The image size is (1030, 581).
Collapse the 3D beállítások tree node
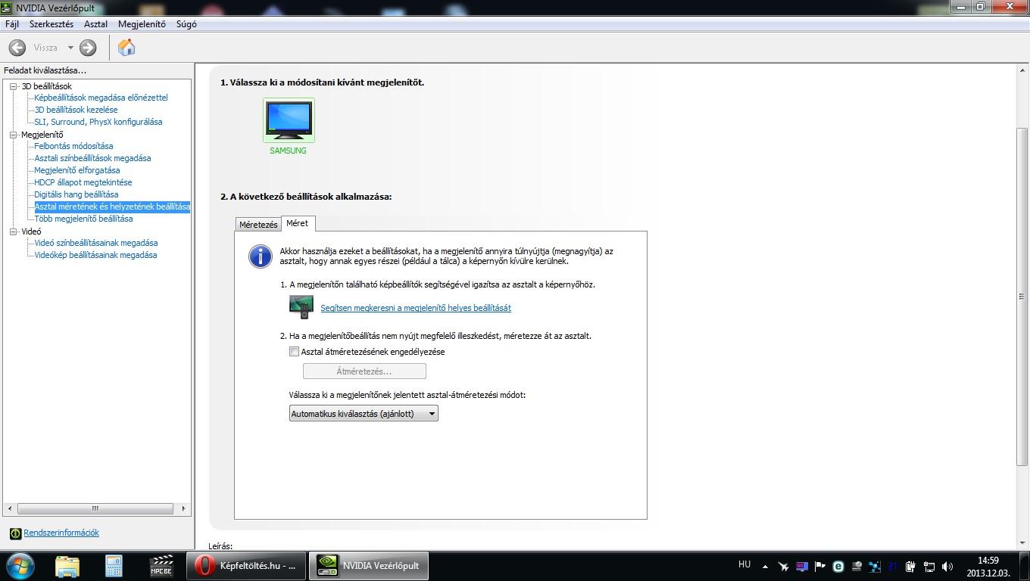pos(13,86)
